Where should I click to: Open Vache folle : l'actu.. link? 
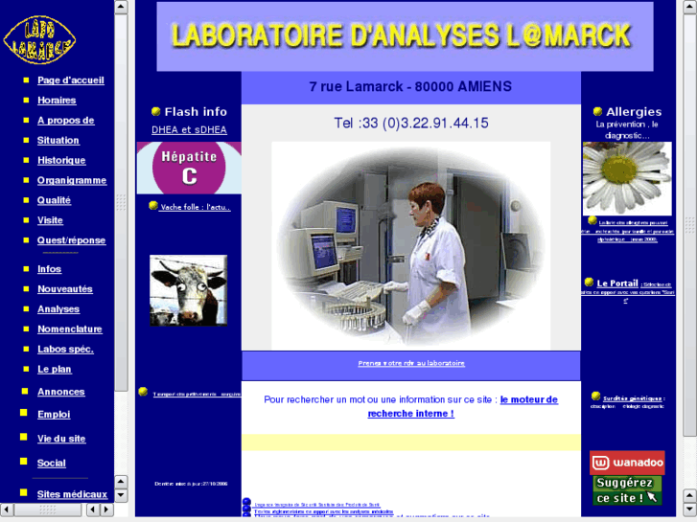[196, 207]
